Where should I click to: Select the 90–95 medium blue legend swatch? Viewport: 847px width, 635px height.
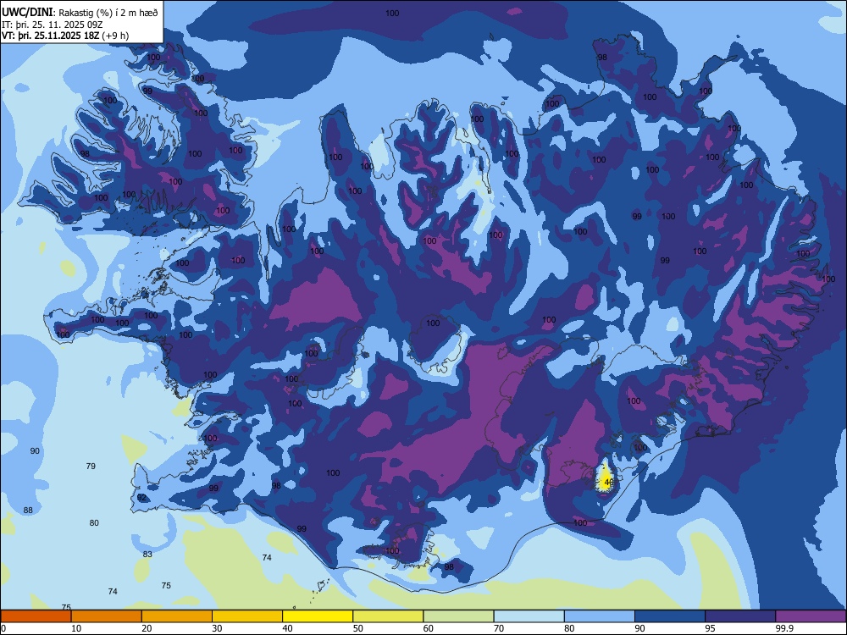pos(670,616)
